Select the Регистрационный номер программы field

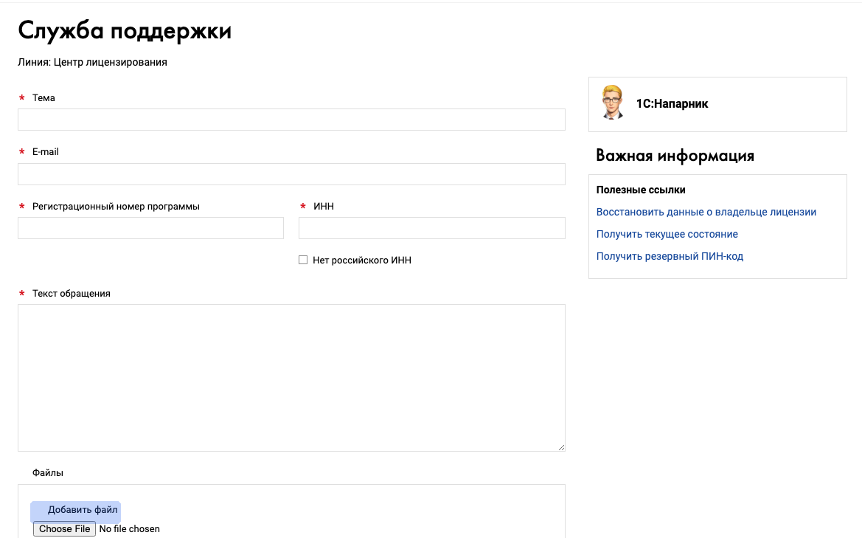(150, 228)
